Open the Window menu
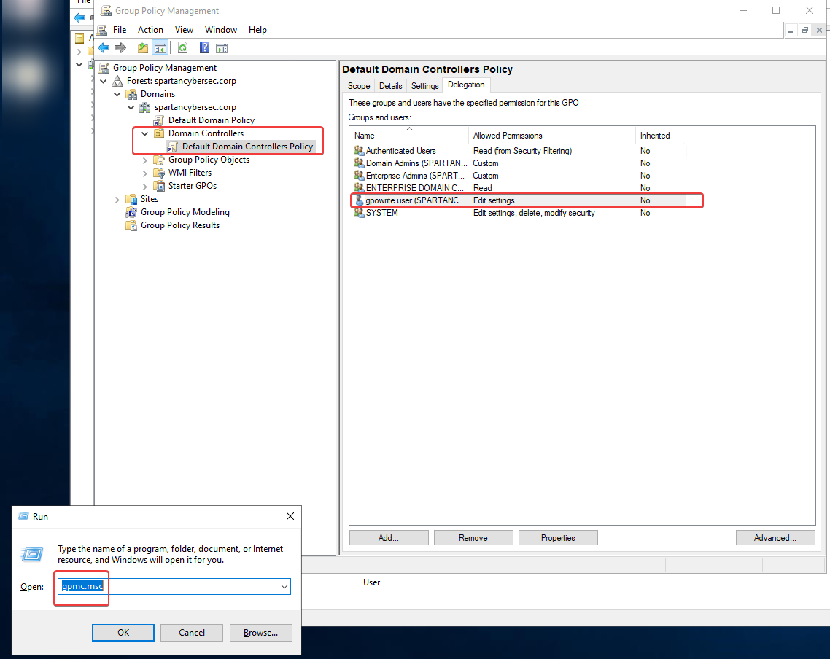 click(221, 30)
